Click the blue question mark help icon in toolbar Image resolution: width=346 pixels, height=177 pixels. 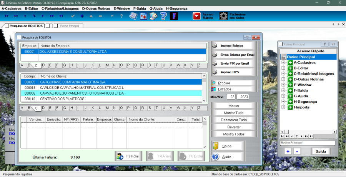coord(163,16)
